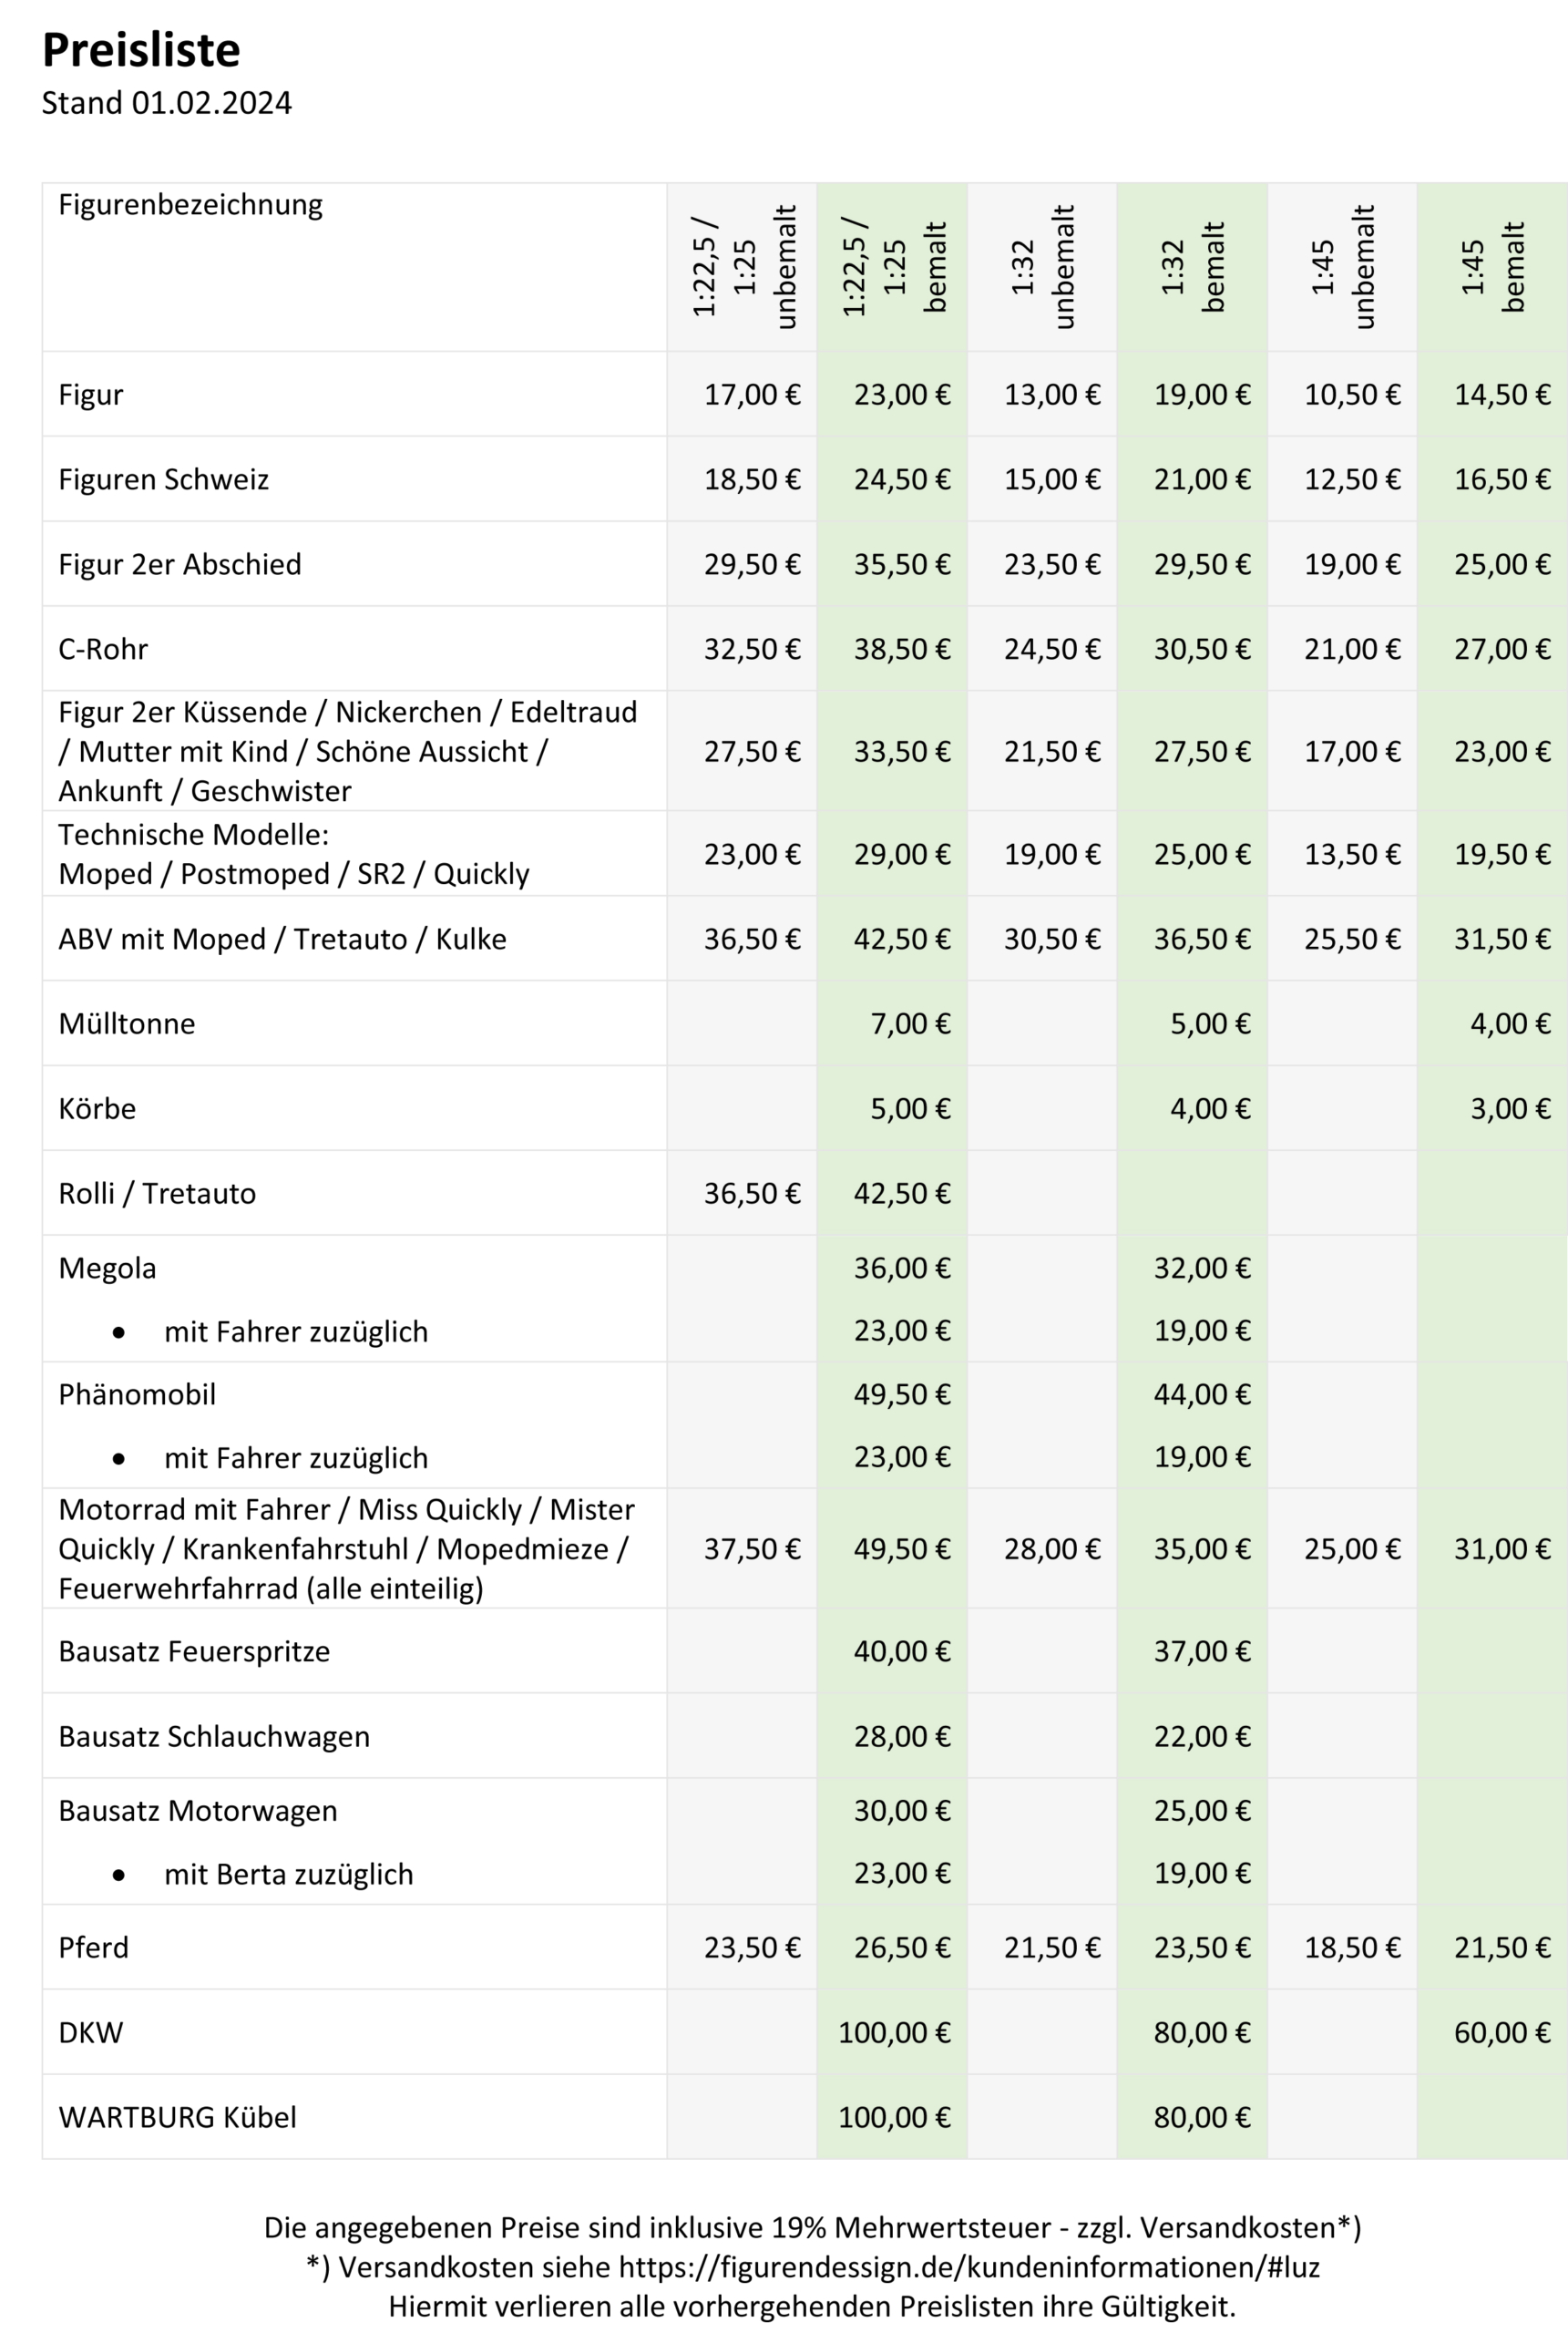Select the "Pferd" row label
Image resolution: width=1568 pixels, height=2333 pixels.
click(93, 1947)
